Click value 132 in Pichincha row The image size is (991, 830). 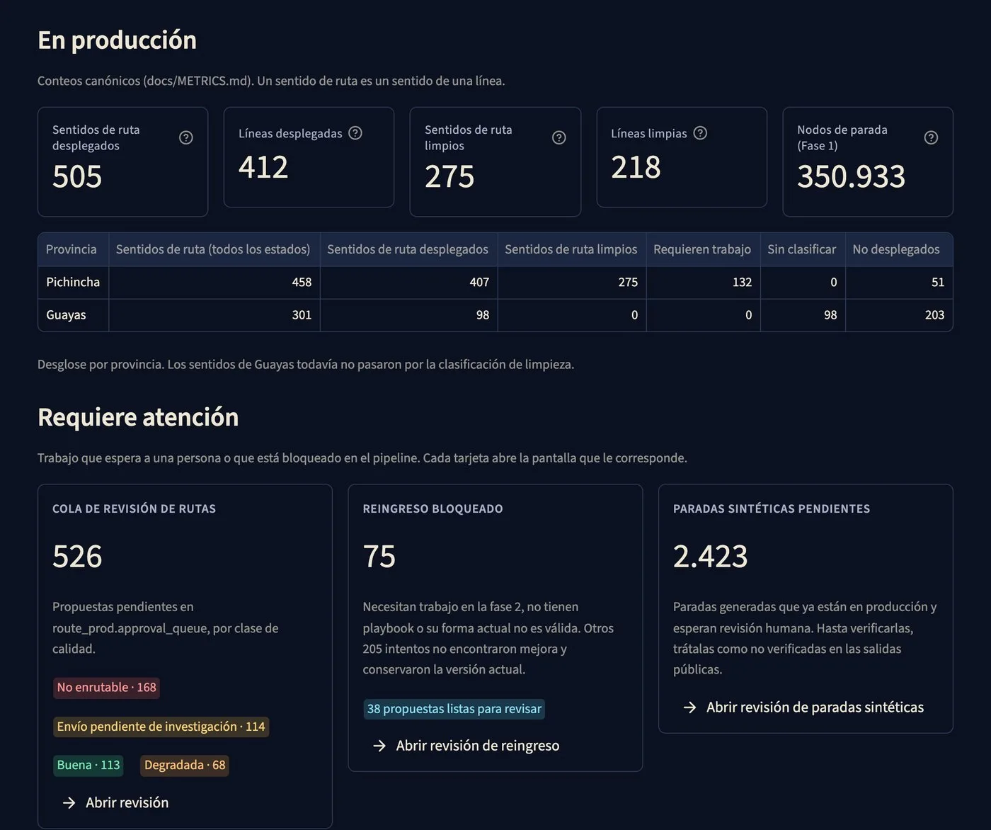tap(742, 282)
